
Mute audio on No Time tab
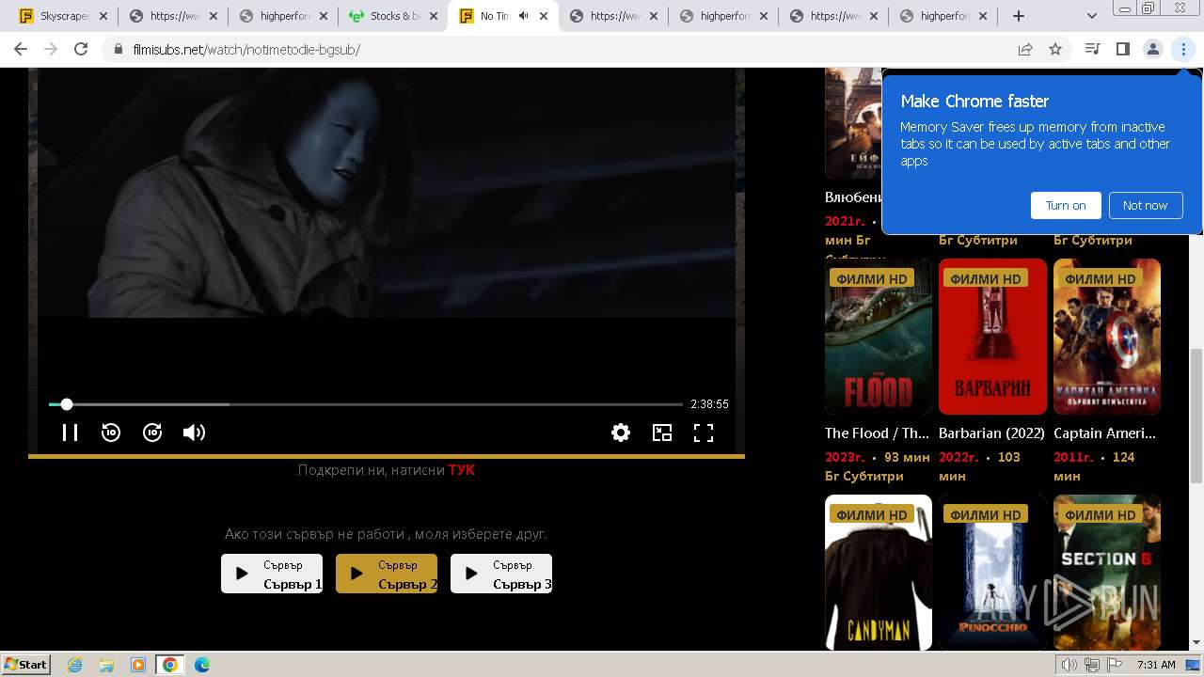[x=524, y=16]
